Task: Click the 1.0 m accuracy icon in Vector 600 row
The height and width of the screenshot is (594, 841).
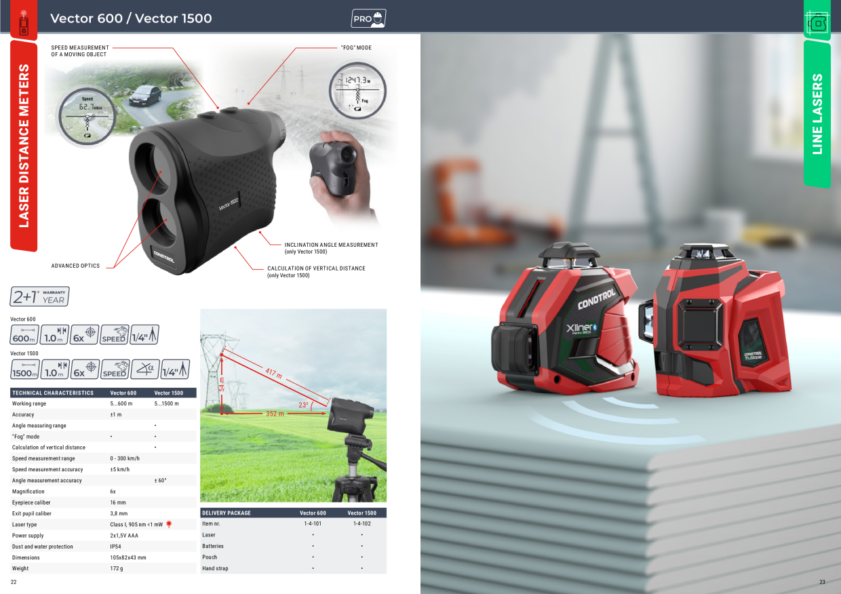Action: [x=55, y=335]
